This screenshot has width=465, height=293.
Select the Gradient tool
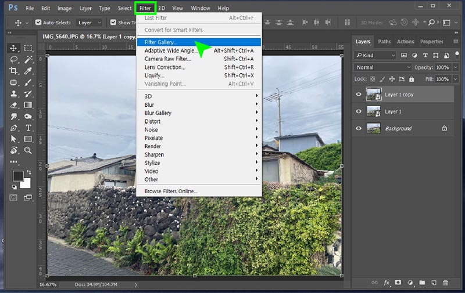[28, 105]
